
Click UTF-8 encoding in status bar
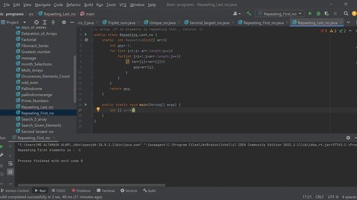tap(333, 197)
